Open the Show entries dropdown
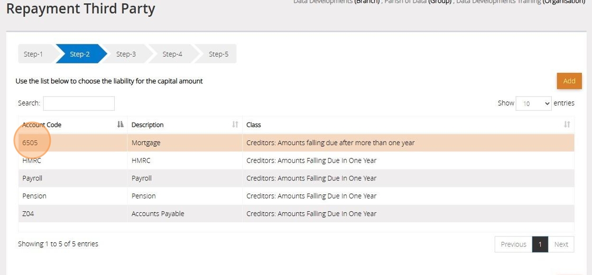The width and height of the screenshot is (592, 275). [x=533, y=103]
